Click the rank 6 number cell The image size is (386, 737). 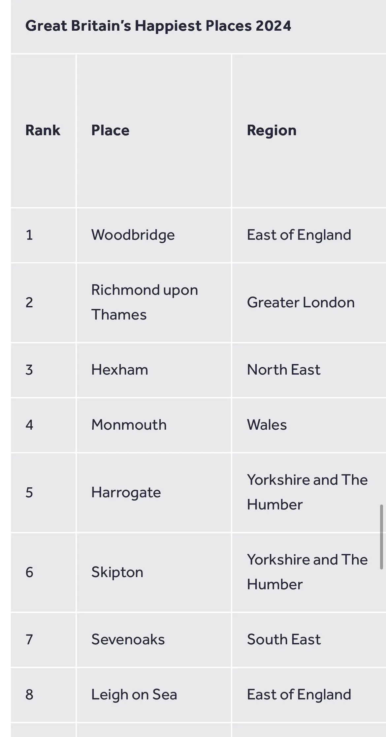click(43, 572)
